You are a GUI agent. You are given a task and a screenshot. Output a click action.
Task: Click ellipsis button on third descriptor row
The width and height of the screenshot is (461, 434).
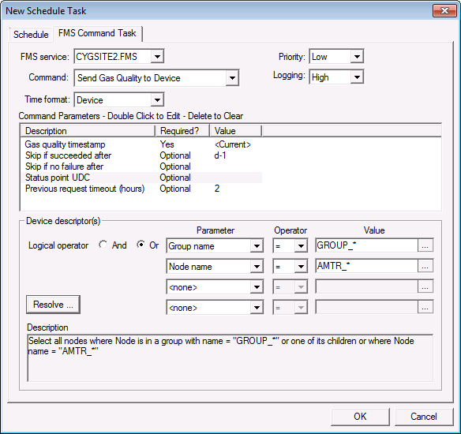point(425,286)
